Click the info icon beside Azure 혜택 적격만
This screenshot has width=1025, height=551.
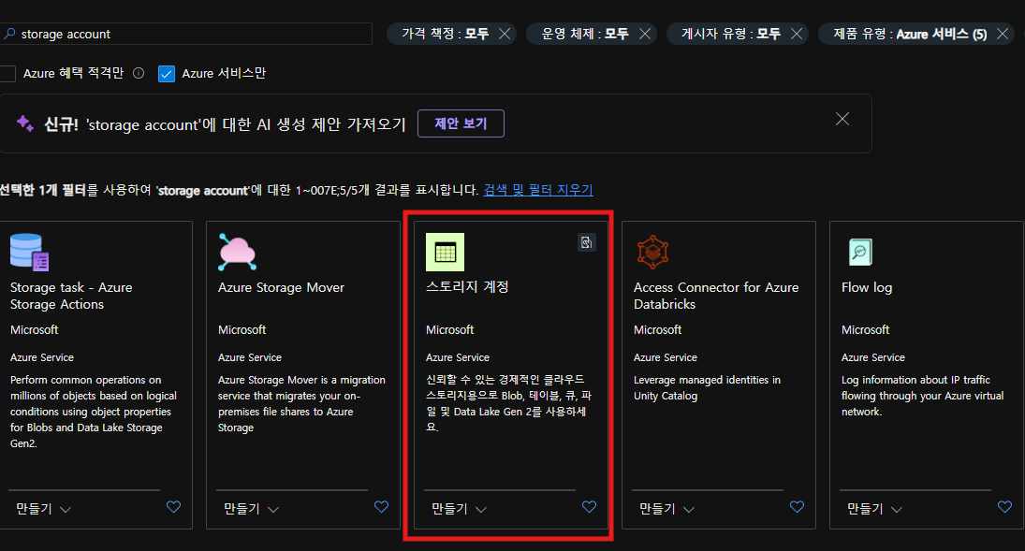pyautogui.click(x=139, y=73)
